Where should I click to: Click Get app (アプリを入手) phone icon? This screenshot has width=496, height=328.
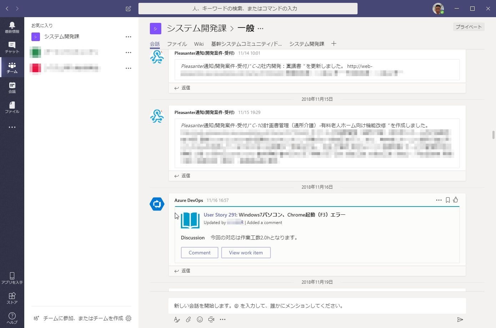coord(12,278)
